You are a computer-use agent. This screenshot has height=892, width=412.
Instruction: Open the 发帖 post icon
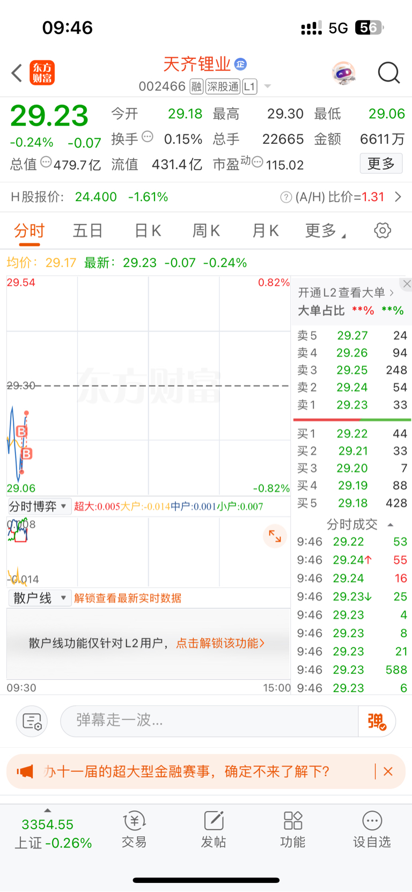[x=214, y=830]
